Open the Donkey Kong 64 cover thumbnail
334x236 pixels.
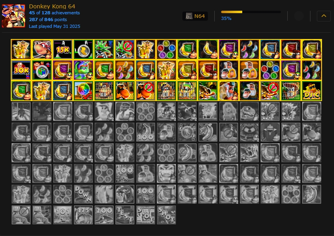click(14, 16)
